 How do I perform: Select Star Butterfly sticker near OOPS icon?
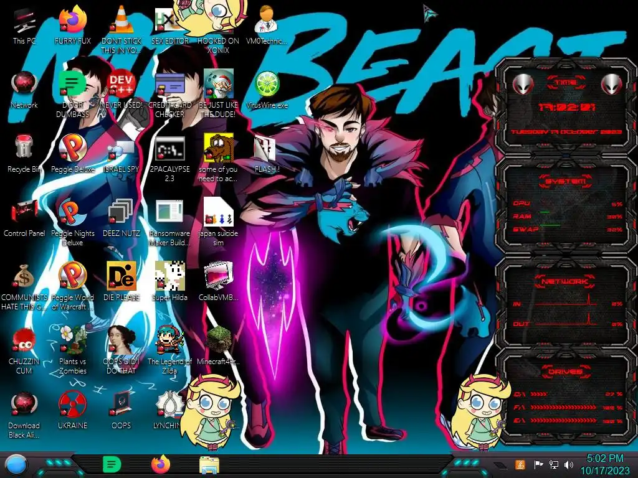click(210, 413)
